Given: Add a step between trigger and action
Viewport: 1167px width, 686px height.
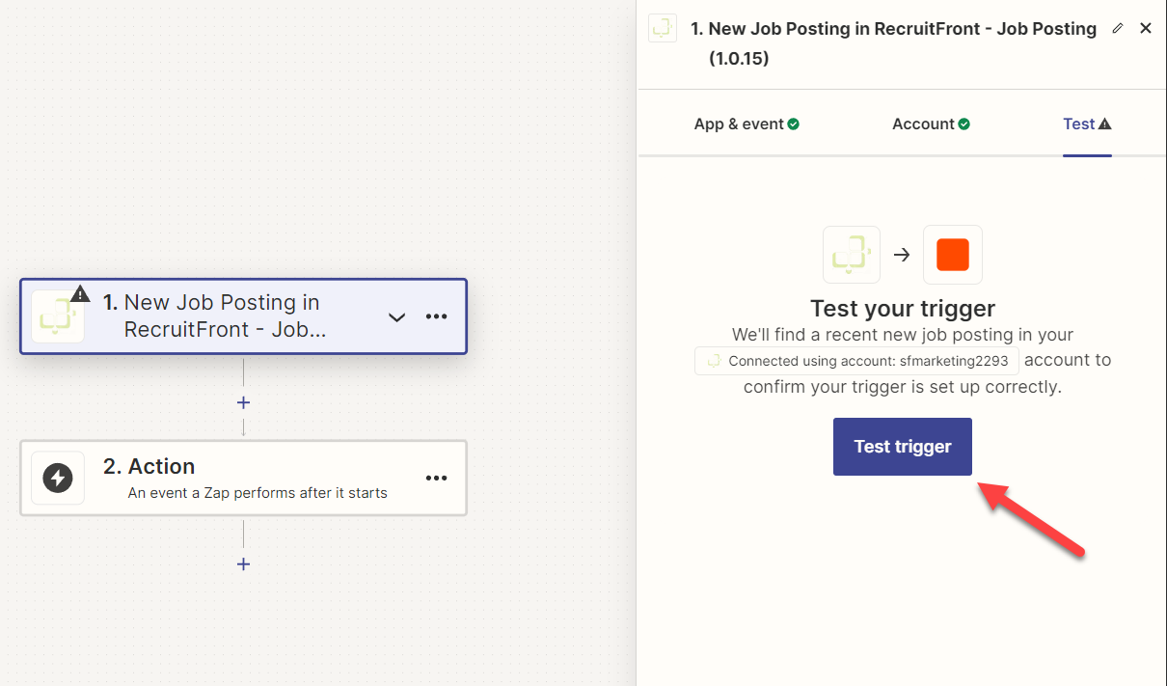Looking at the screenshot, I should click(x=243, y=402).
